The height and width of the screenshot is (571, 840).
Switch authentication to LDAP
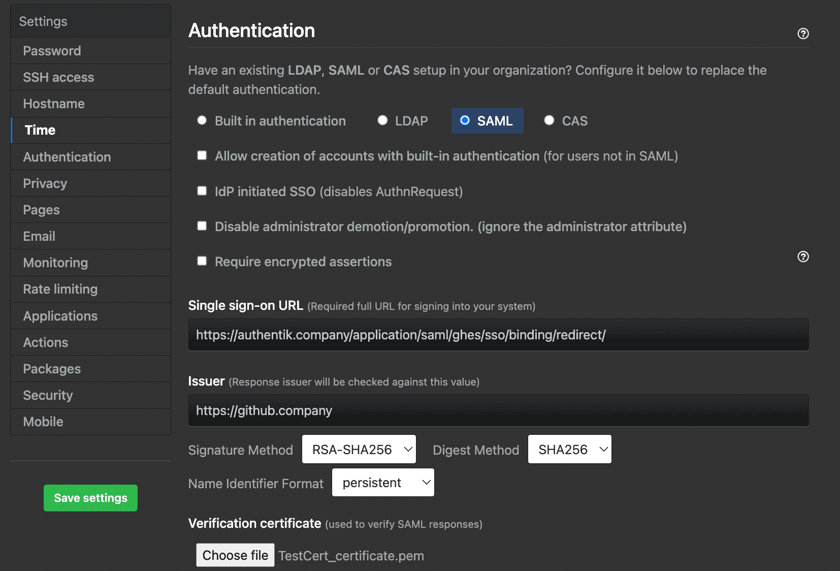[382, 120]
